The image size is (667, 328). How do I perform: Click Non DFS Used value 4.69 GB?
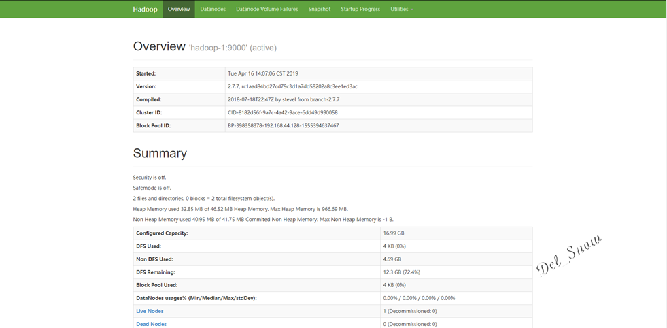click(392, 259)
